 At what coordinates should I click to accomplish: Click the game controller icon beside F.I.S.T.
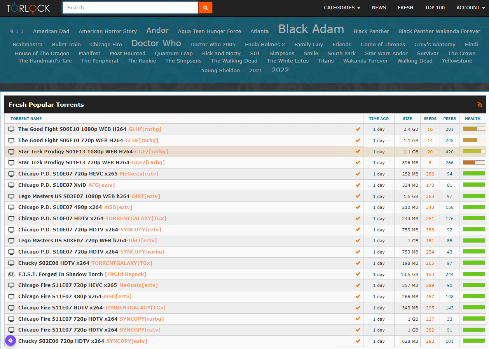pyautogui.click(x=11, y=274)
